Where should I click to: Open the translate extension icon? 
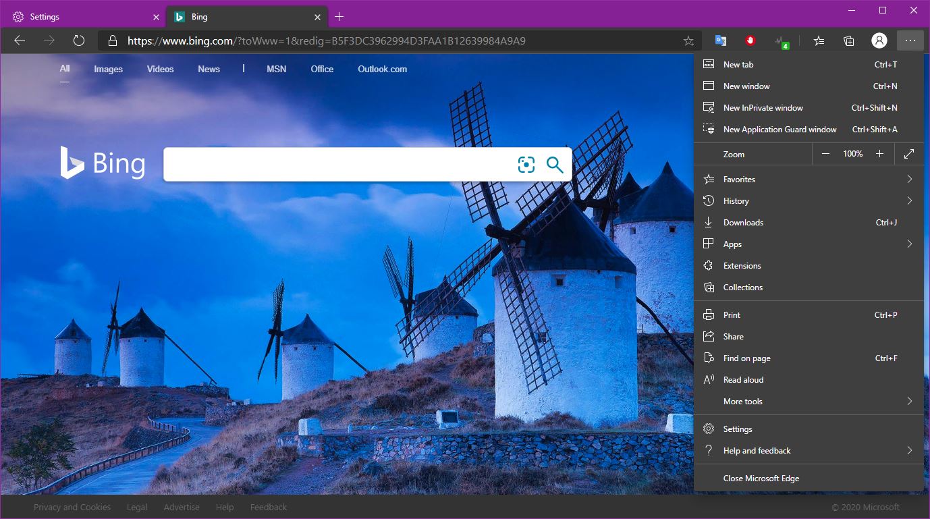point(721,40)
